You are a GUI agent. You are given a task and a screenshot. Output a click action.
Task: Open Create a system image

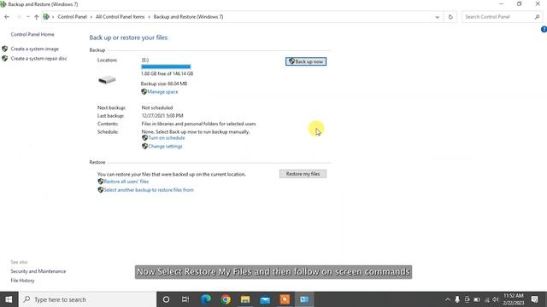coord(34,49)
